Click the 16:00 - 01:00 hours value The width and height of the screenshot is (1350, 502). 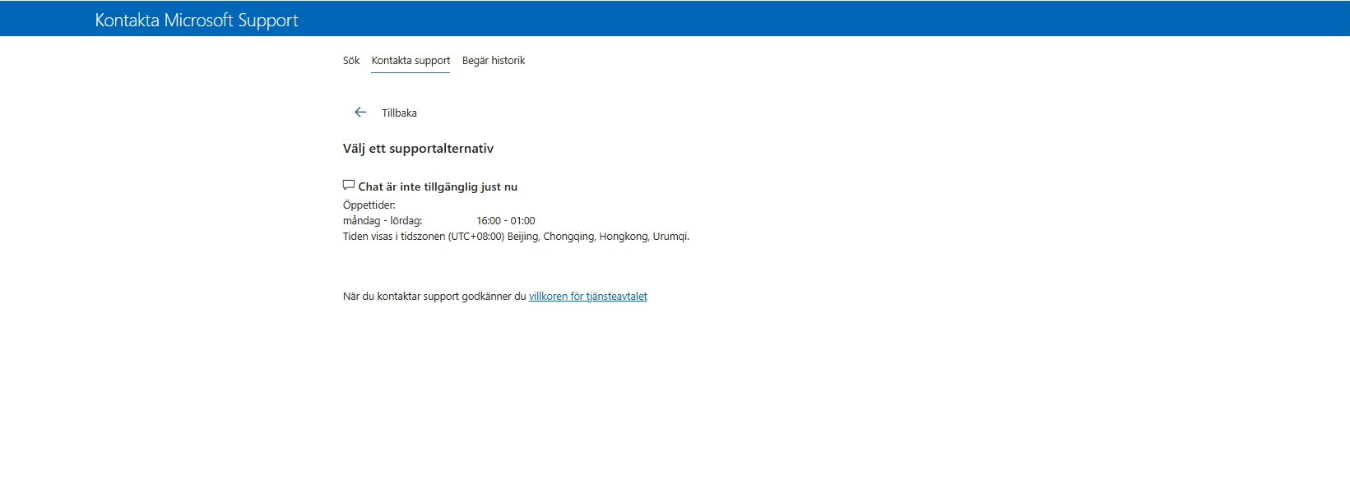(506, 221)
